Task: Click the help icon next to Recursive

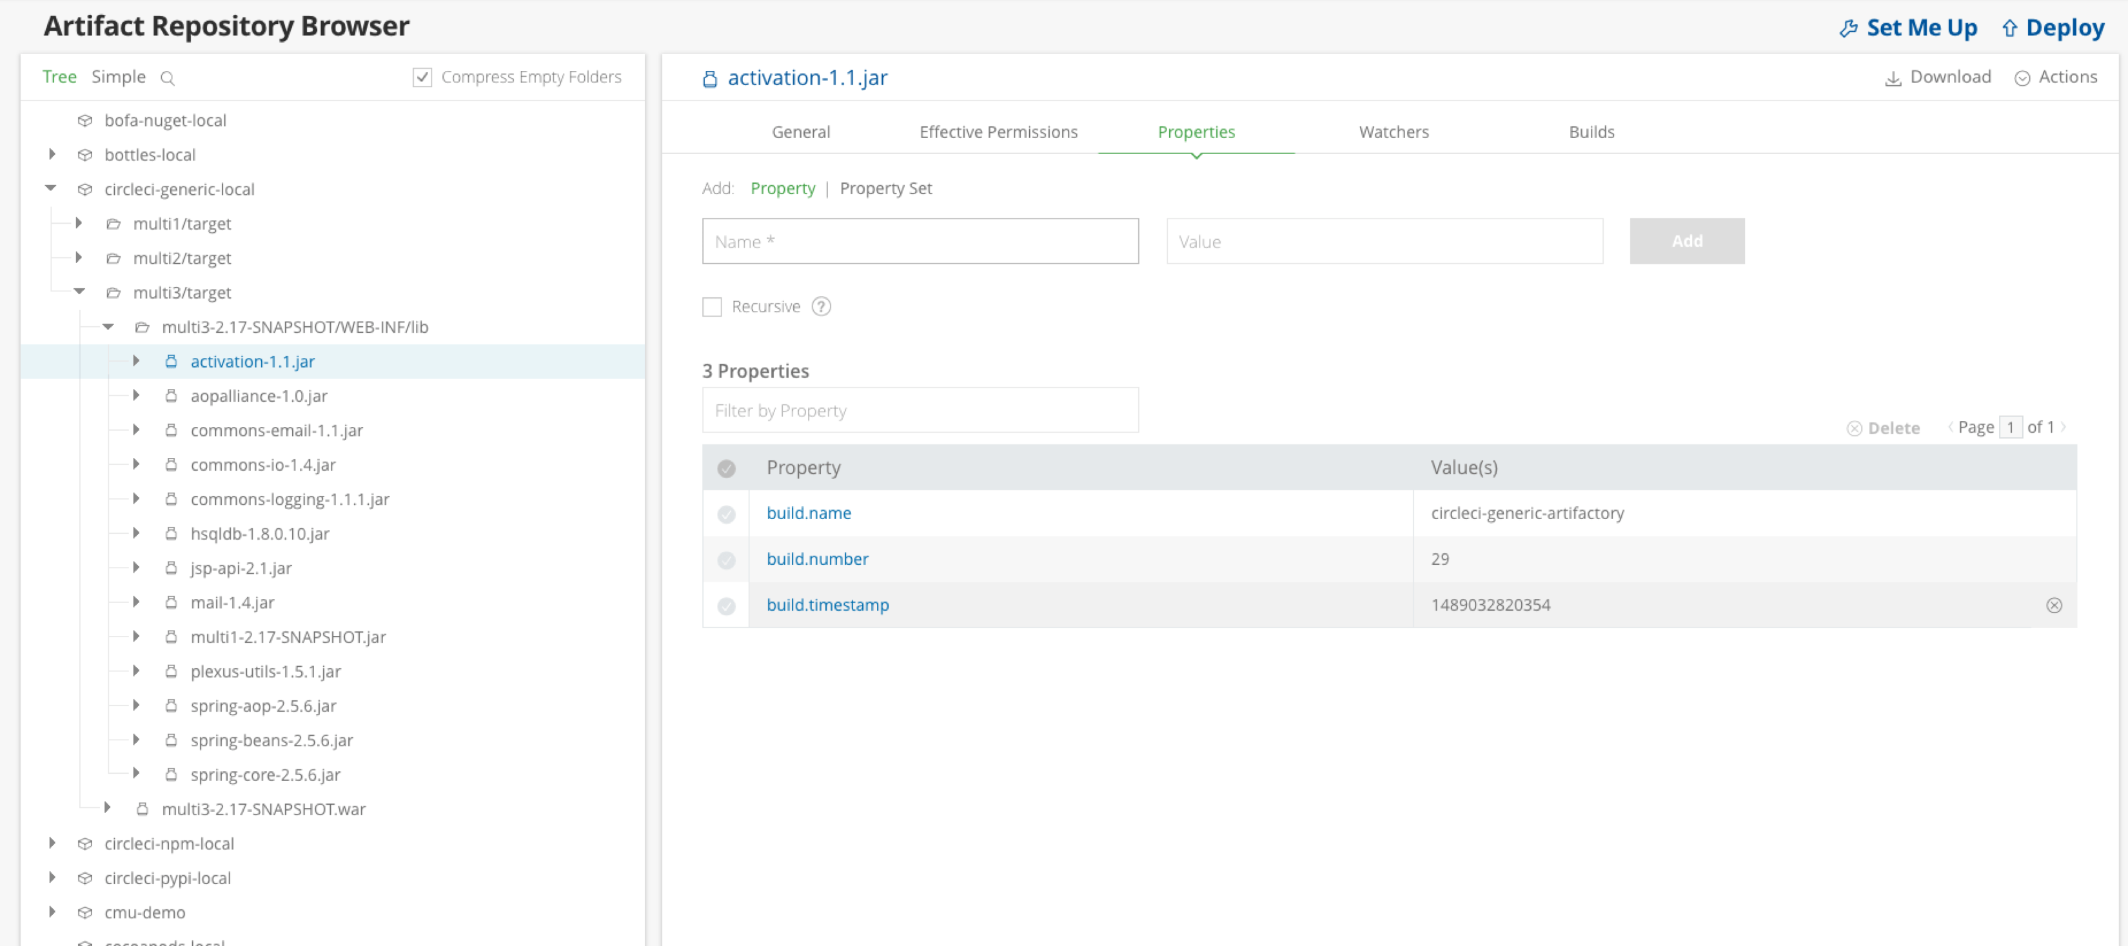Action: click(x=821, y=306)
